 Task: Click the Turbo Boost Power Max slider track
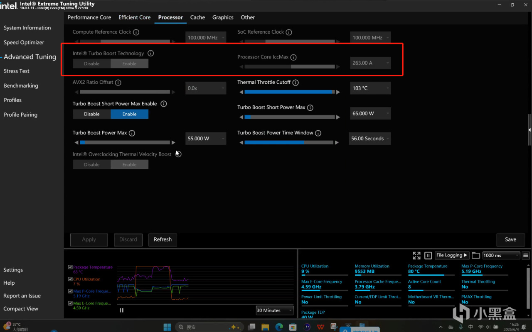pyautogui.click(x=125, y=142)
